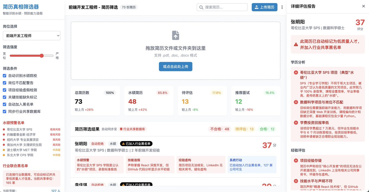Click the database icon beside 行业共享数据库

coord(121,129)
